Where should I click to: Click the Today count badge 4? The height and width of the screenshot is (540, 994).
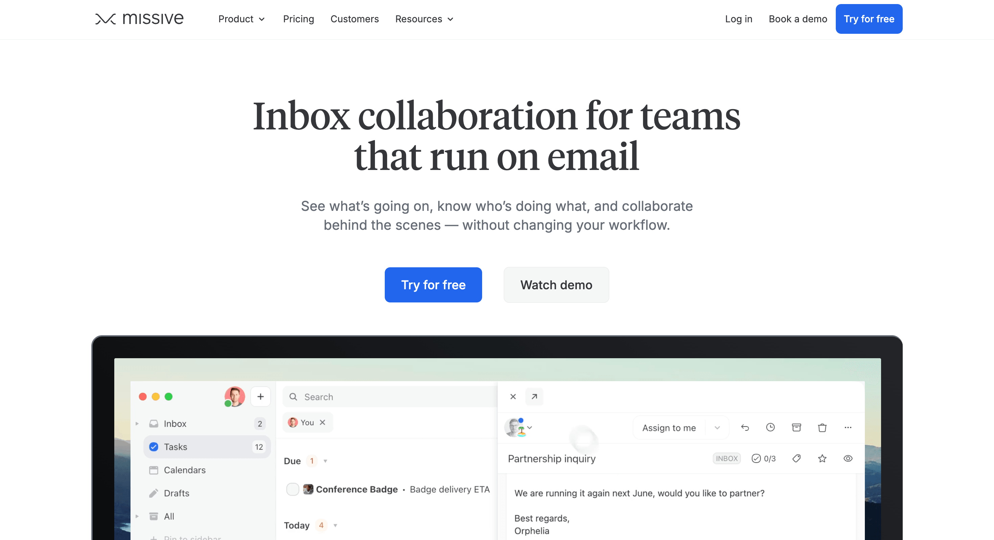point(321,525)
